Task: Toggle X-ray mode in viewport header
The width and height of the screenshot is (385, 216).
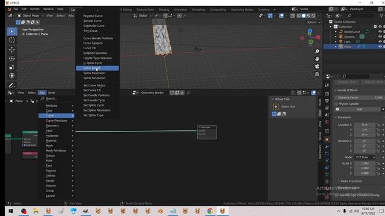Action: click(292, 16)
